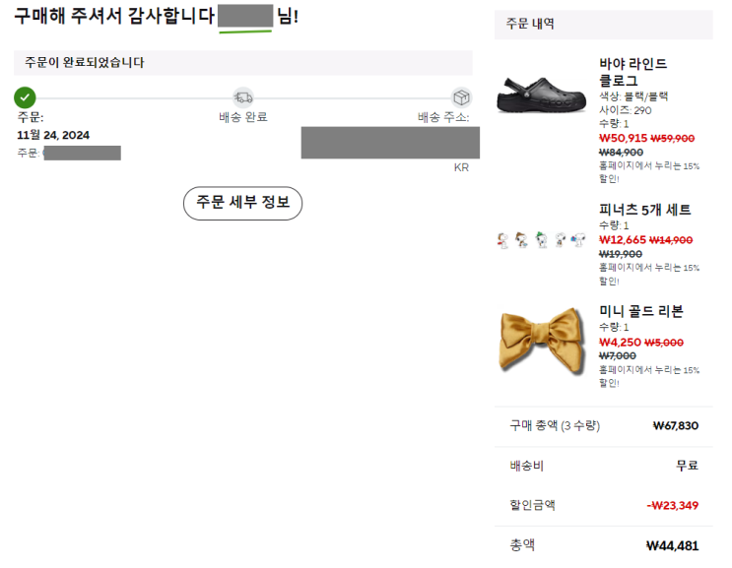This screenshot has height=568, width=732.
Task: Click the total amount ₩44,481
Action: click(672, 545)
